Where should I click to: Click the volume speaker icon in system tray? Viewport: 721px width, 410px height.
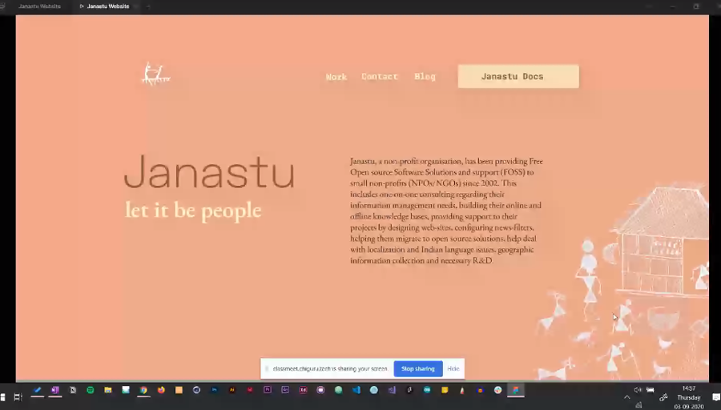[x=638, y=390]
